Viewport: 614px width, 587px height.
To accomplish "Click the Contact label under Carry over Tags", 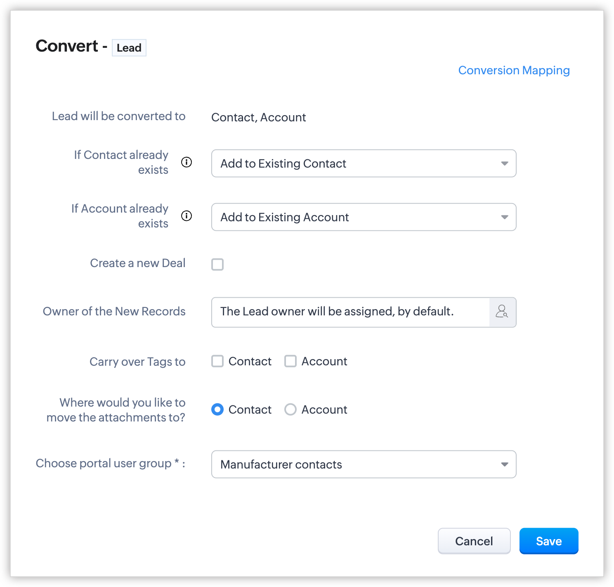I will 250,361.
